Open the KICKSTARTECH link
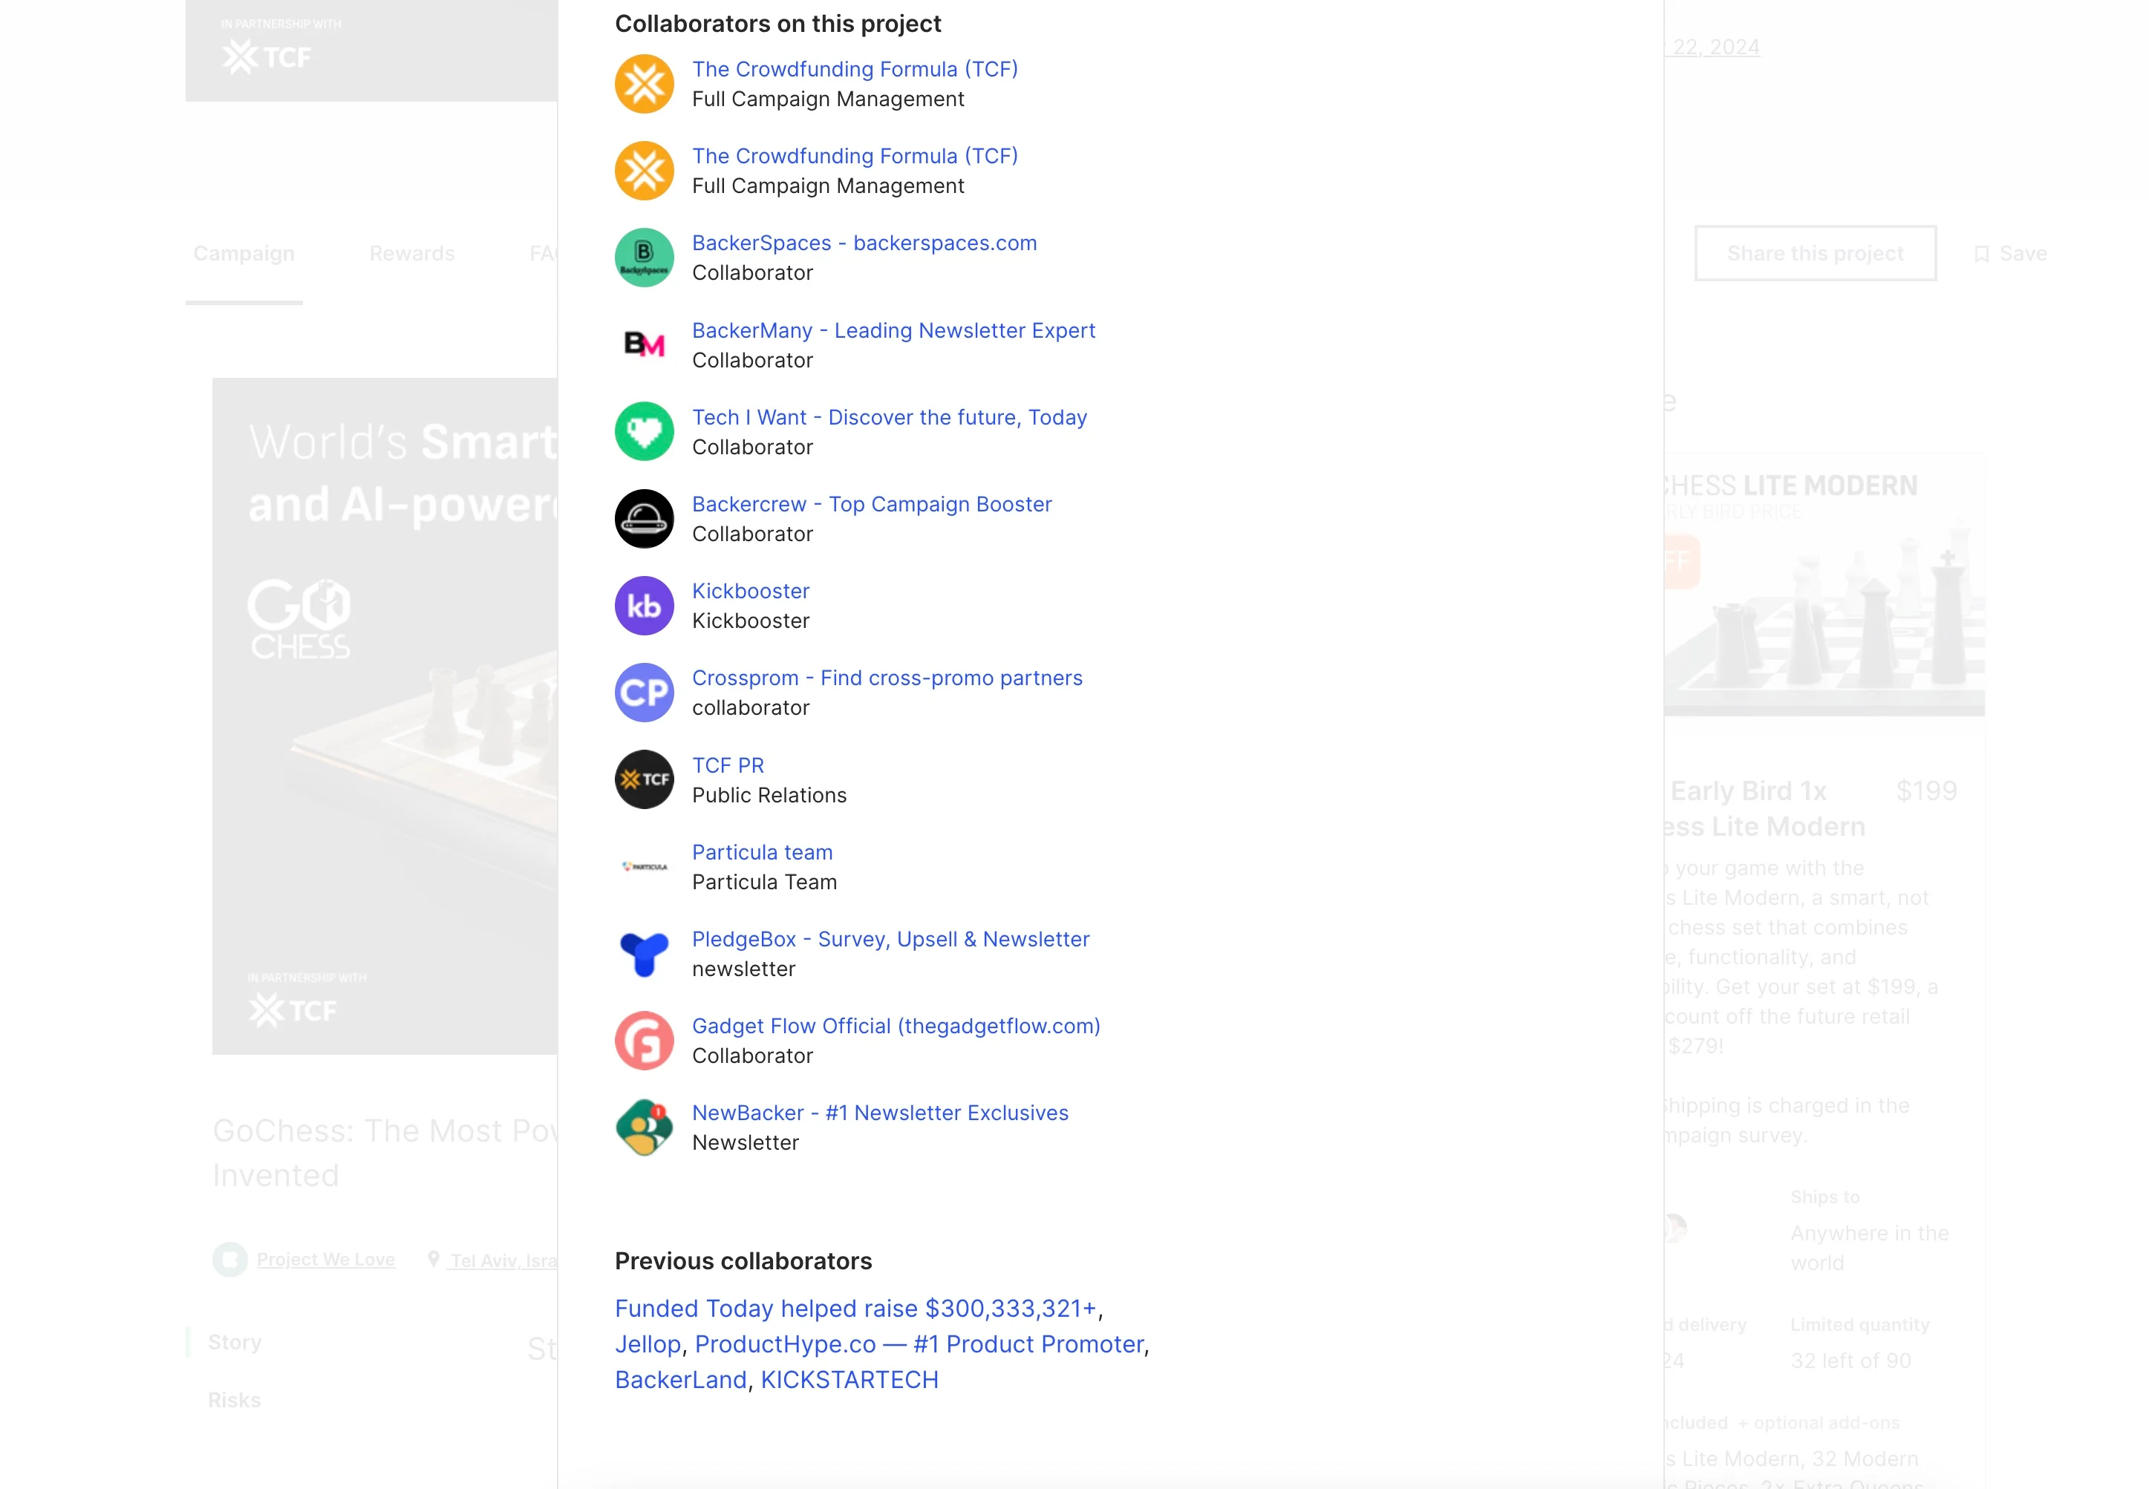Image resolution: width=2149 pixels, height=1489 pixels. click(850, 1379)
